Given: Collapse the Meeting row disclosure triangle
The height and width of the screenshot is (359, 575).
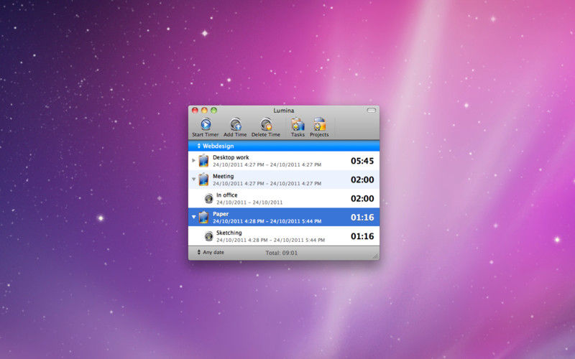Looking at the screenshot, I should tap(193, 179).
